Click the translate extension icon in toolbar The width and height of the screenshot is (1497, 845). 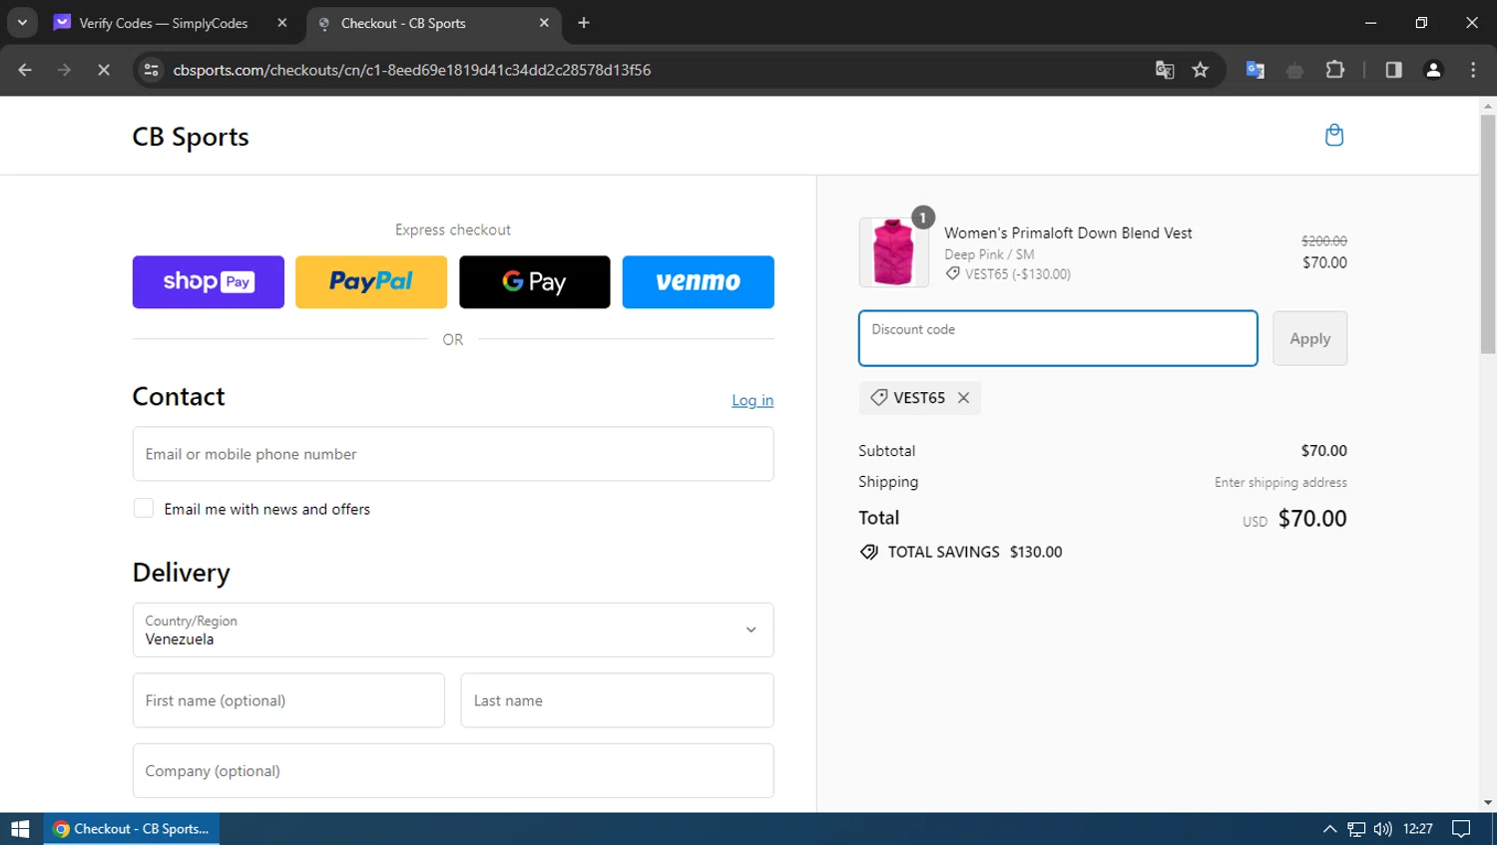(x=1255, y=70)
